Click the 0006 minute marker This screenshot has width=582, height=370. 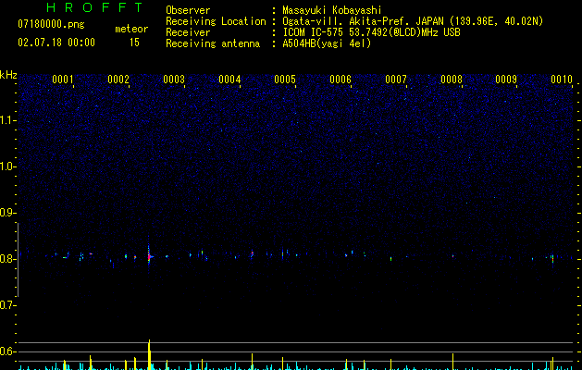pyautogui.click(x=341, y=80)
